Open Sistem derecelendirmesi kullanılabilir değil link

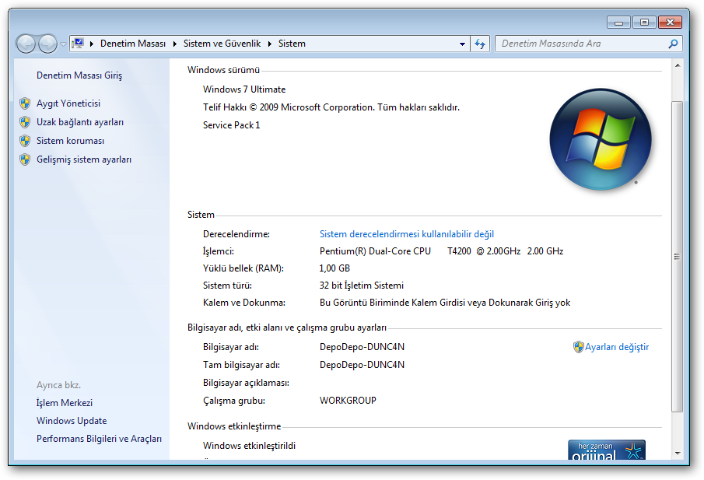pyautogui.click(x=406, y=234)
